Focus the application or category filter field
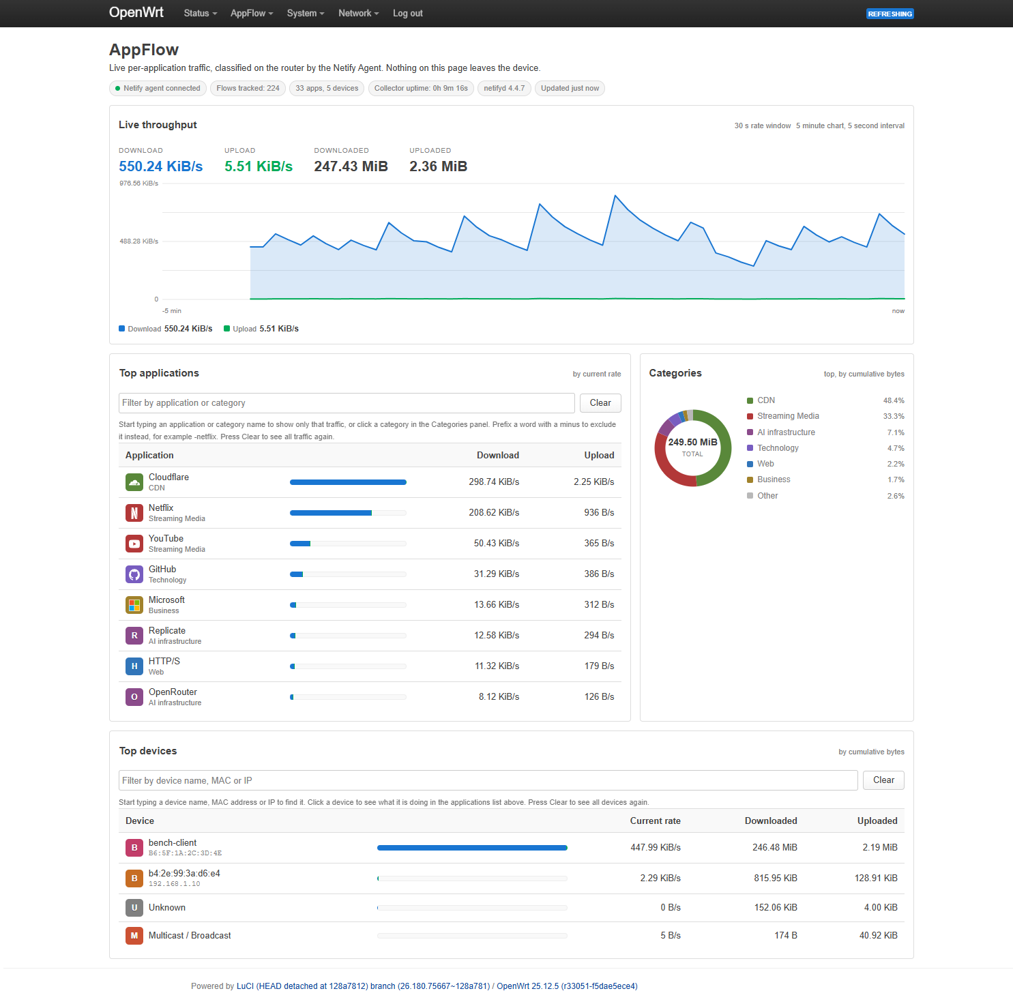Image resolution: width=1013 pixels, height=1004 pixels. pos(347,403)
